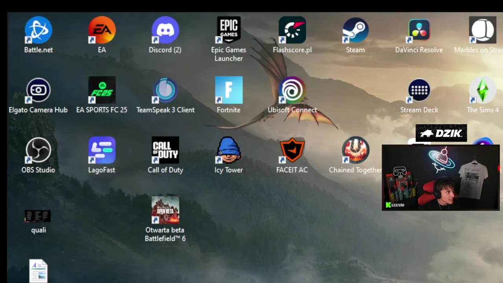Launch FACEIT AC shortcut

pos(292,150)
